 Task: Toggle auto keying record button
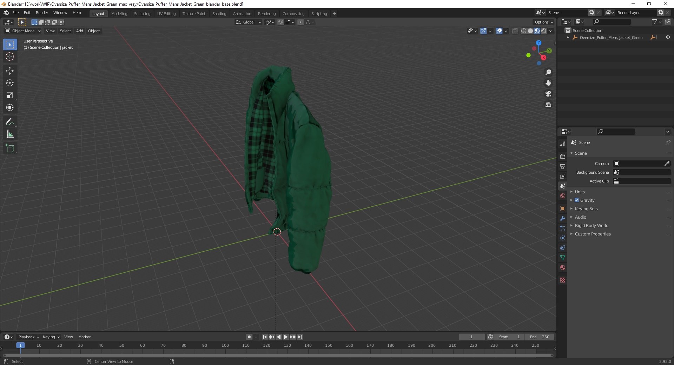tap(249, 337)
